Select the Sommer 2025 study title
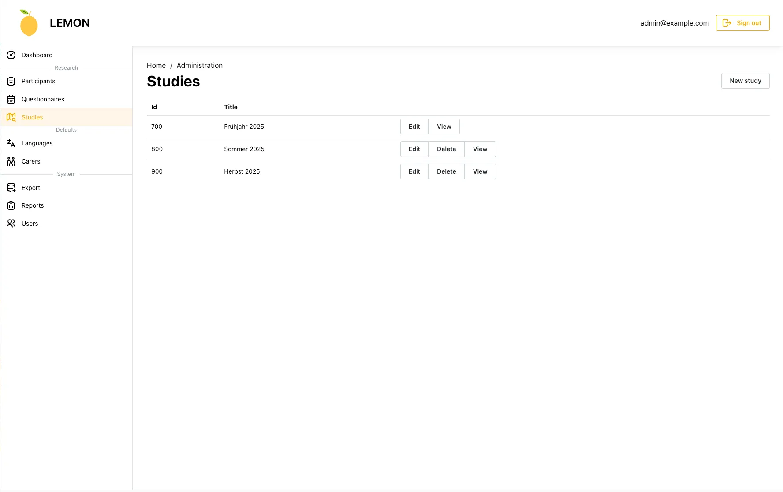 [244, 149]
